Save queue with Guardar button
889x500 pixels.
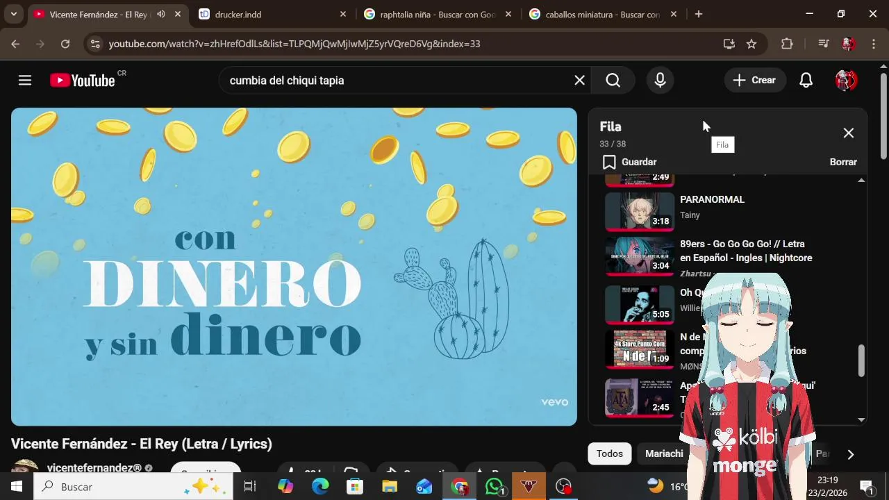pos(629,162)
